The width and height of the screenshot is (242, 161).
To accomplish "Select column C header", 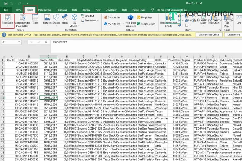I will [x=48, y=56].
